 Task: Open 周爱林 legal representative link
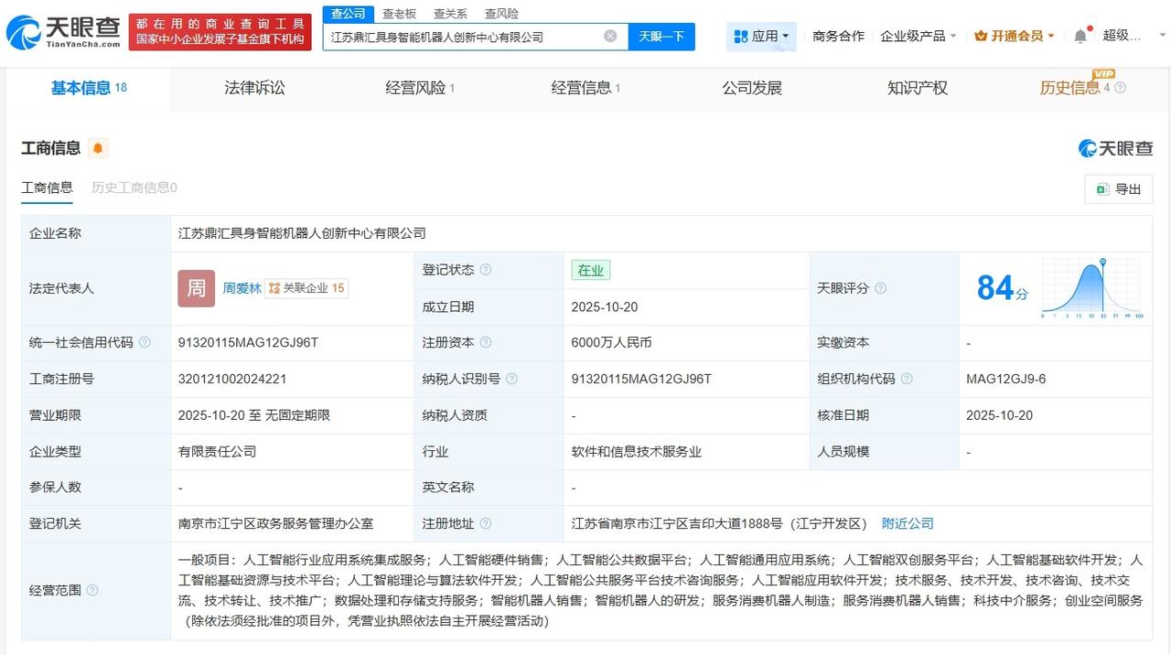[242, 288]
